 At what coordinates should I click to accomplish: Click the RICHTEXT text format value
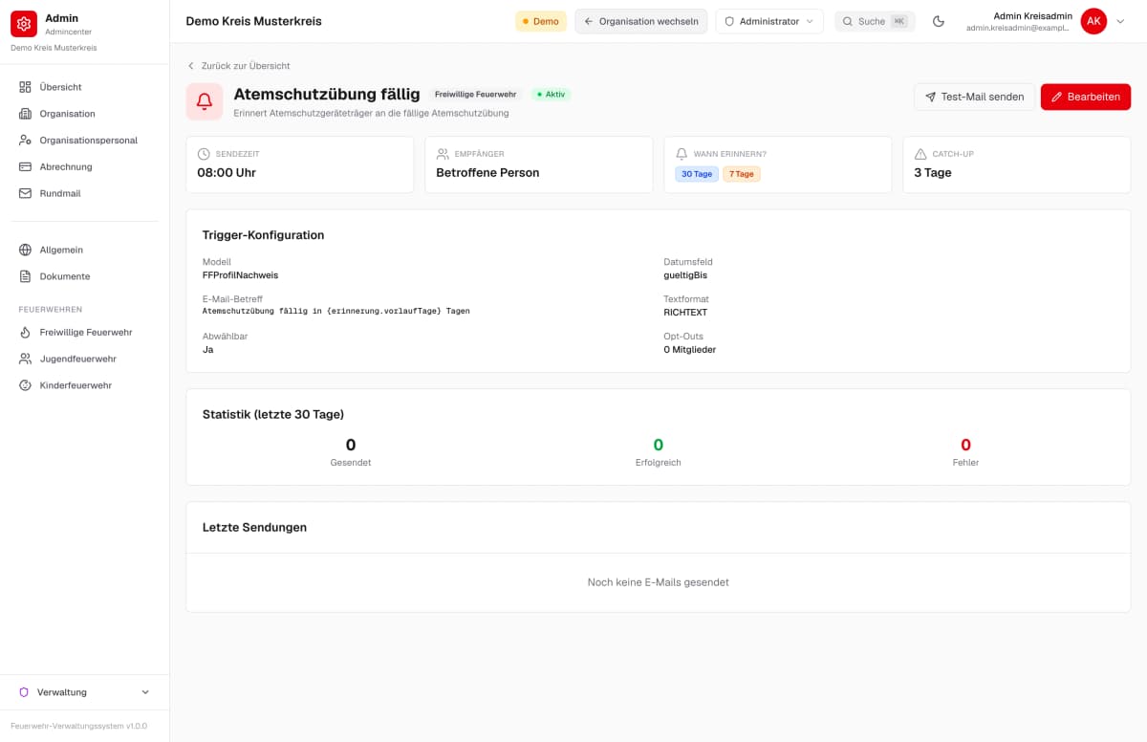[x=685, y=313]
